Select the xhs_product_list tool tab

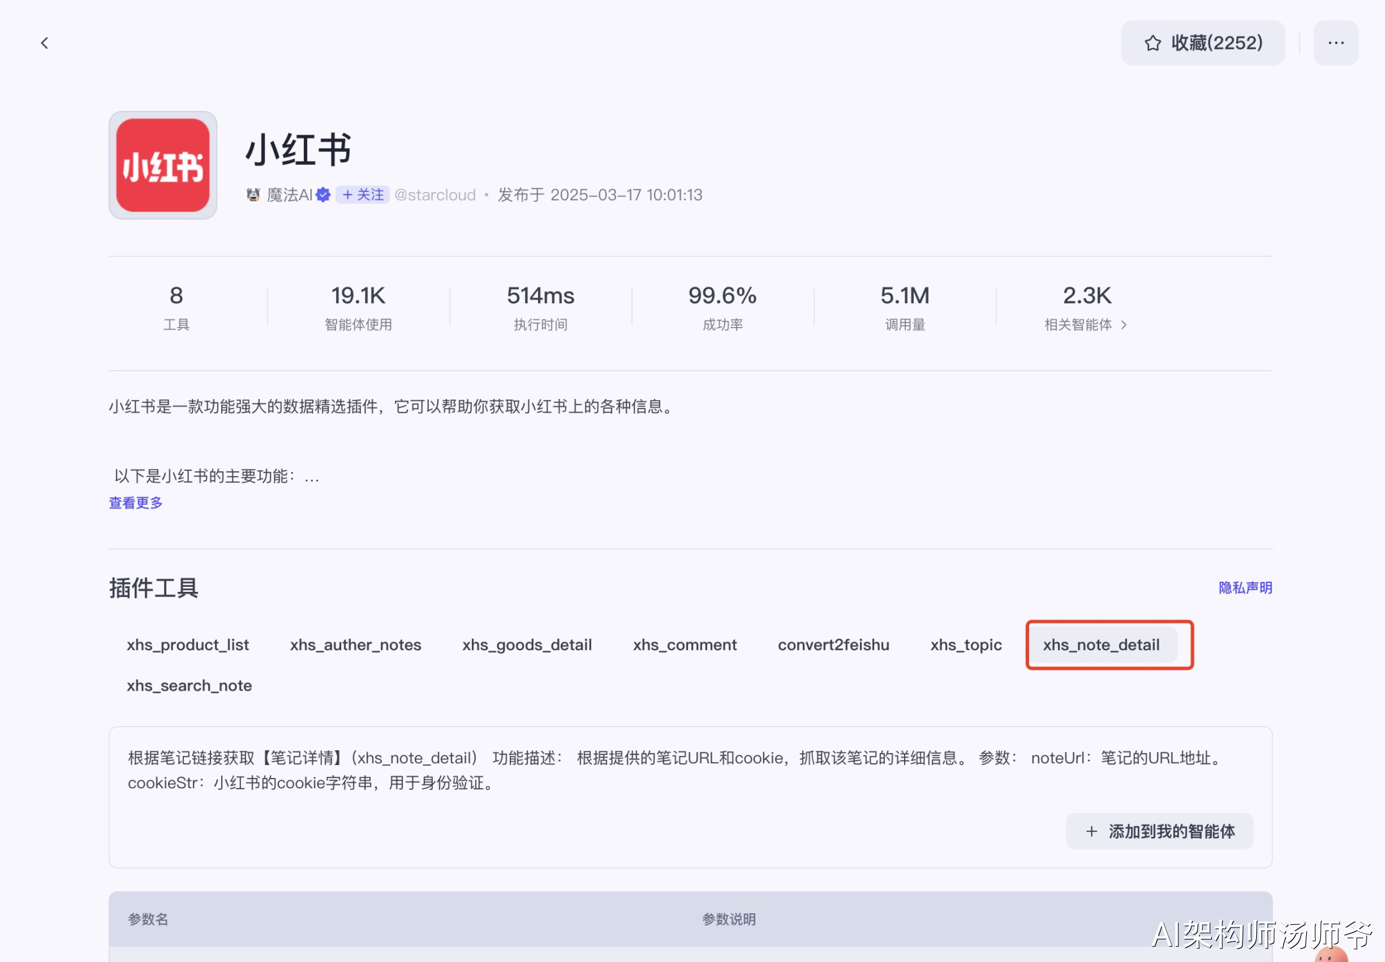[187, 645]
